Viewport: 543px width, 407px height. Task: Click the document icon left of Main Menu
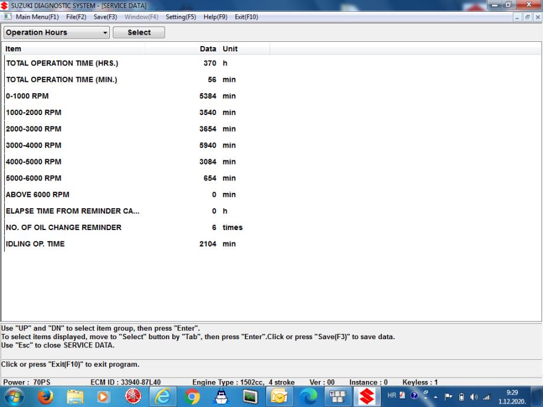point(7,17)
